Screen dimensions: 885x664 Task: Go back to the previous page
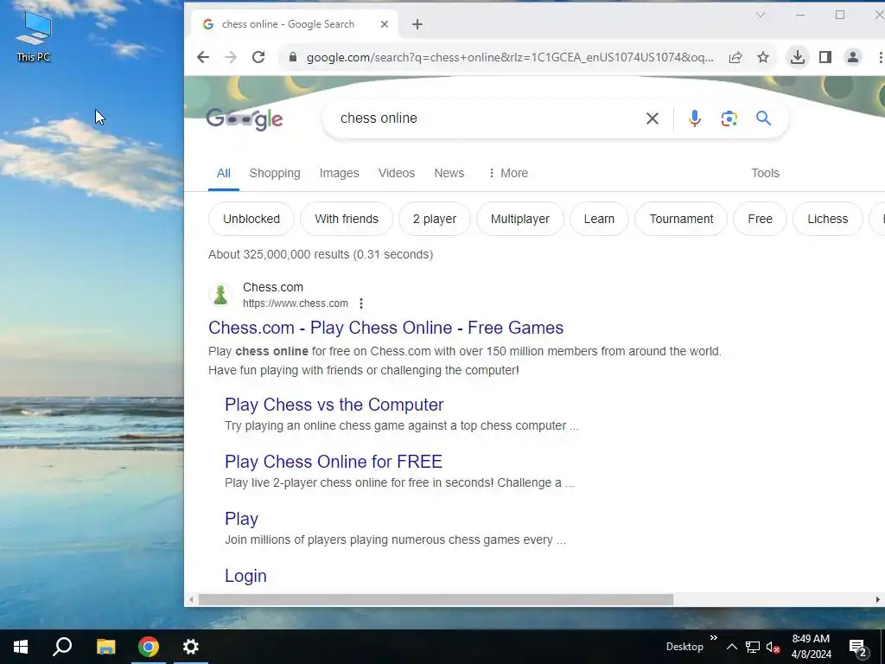(203, 57)
